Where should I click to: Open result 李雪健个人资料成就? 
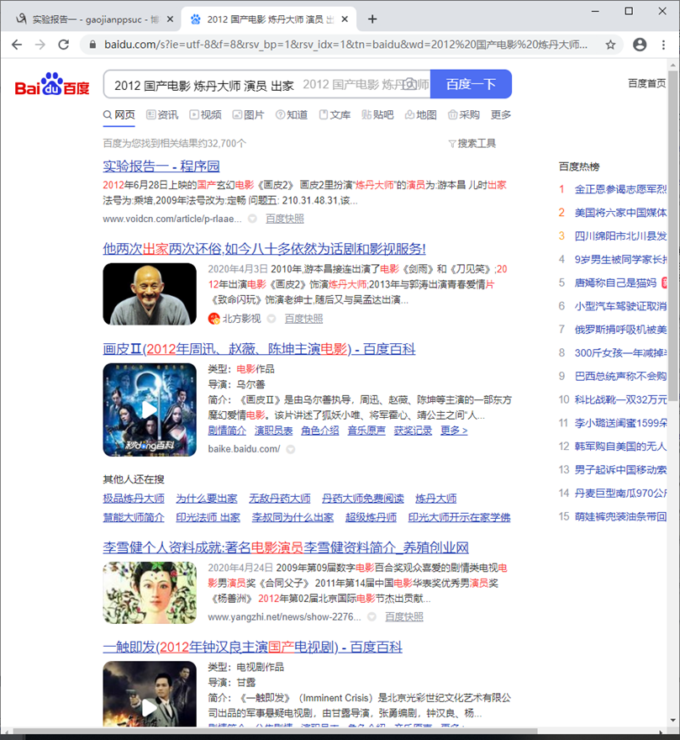point(286,547)
